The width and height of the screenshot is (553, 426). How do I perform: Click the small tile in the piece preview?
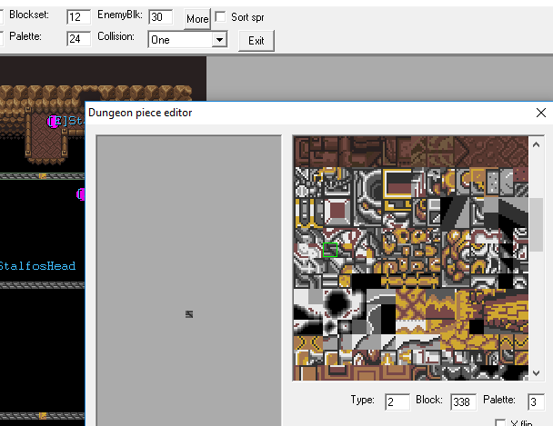(189, 314)
